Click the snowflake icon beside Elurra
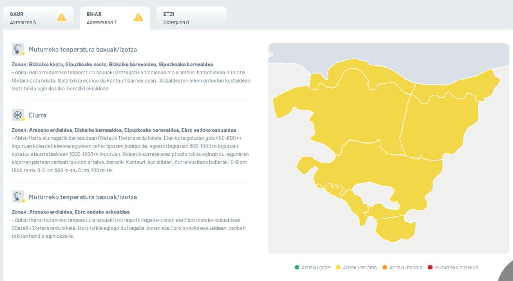 point(18,115)
